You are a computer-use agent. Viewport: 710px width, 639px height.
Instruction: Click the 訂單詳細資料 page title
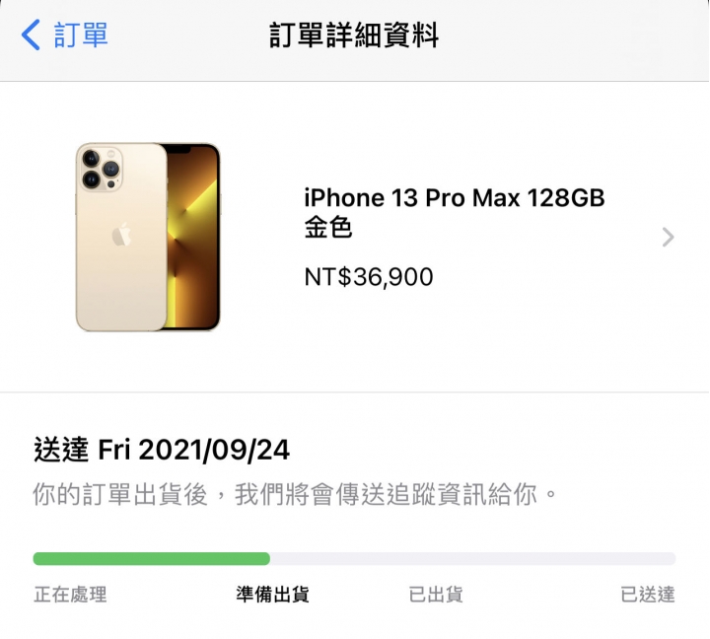coord(354,35)
